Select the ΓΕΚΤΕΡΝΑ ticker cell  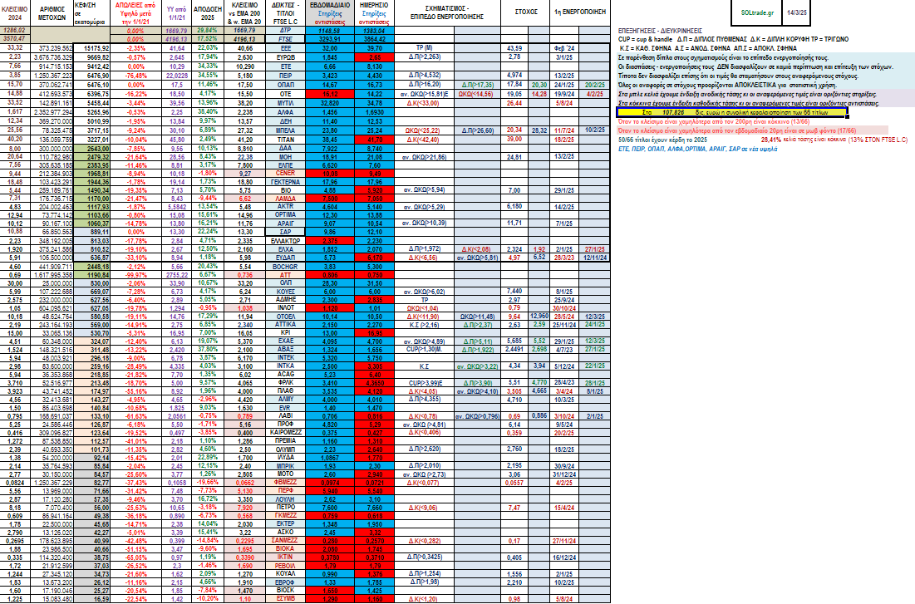[x=286, y=182]
